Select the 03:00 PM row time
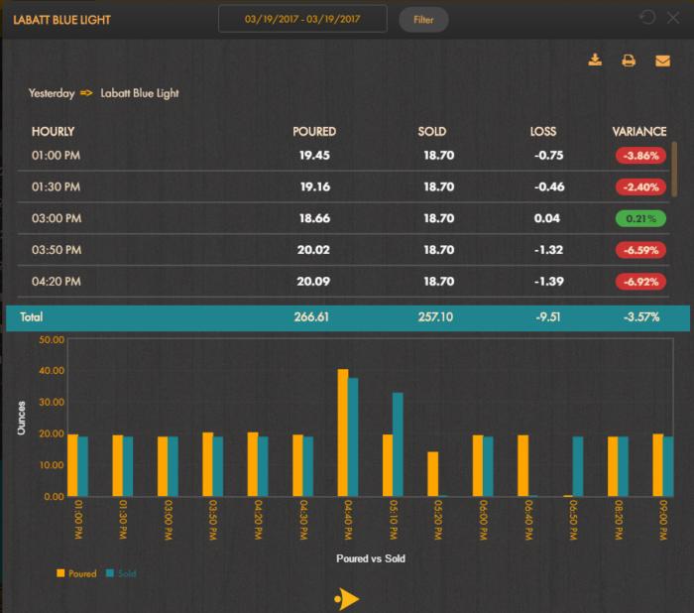 (x=57, y=218)
